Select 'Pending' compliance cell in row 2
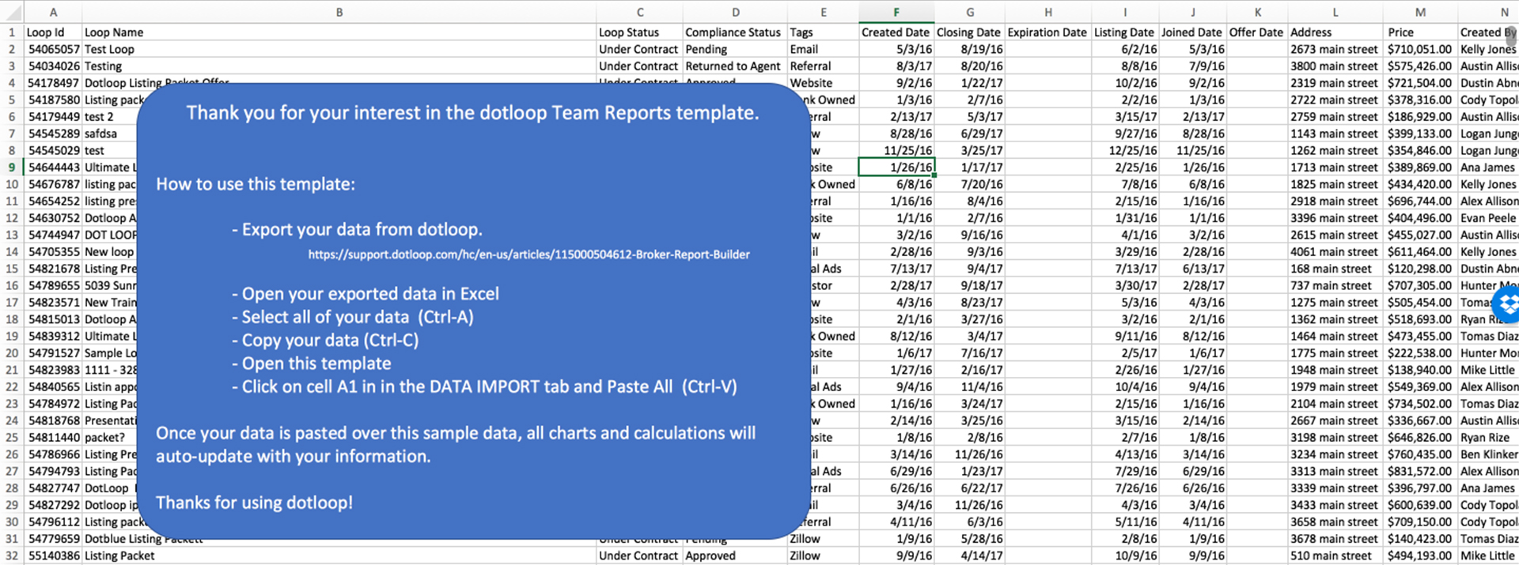 pos(735,49)
